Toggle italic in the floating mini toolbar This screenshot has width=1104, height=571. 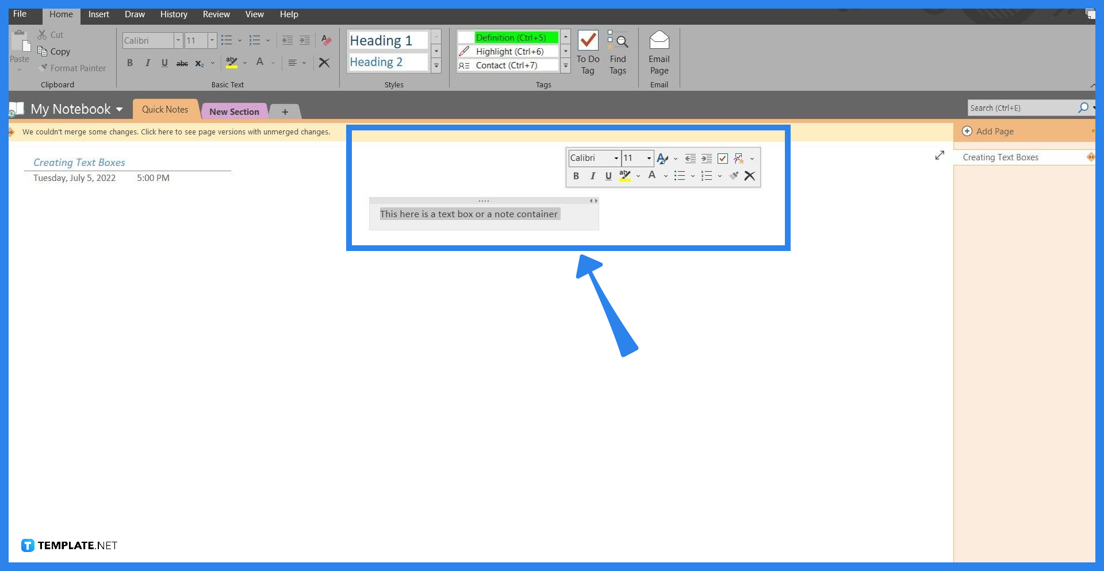click(x=592, y=176)
